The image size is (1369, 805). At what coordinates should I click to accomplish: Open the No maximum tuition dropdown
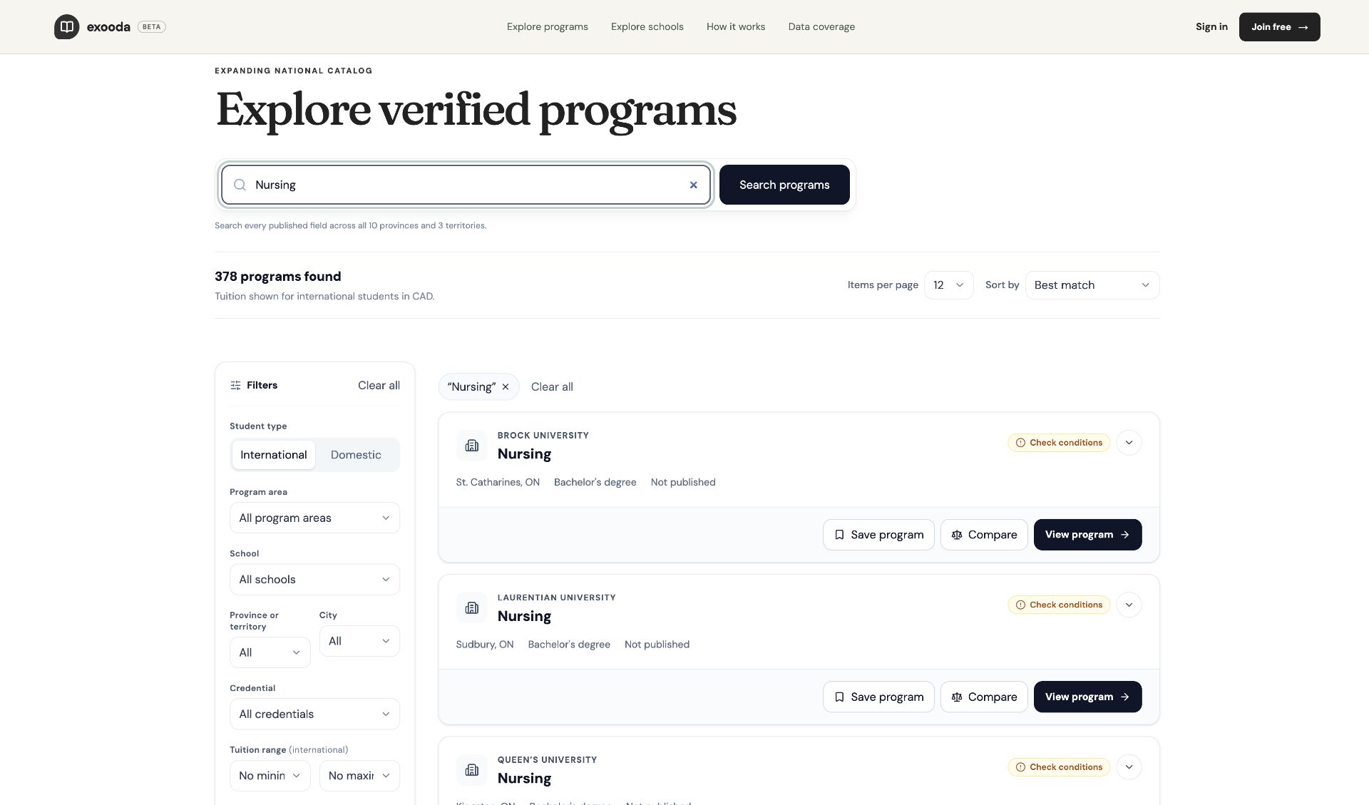point(359,776)
